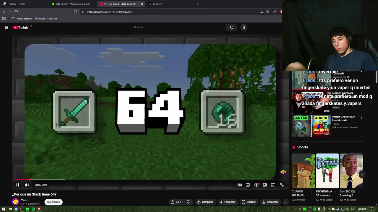The width and height of the screenshot is (378, 212).
Task: Turn on subtitles with the captions icon
Action: pos(248,185)
